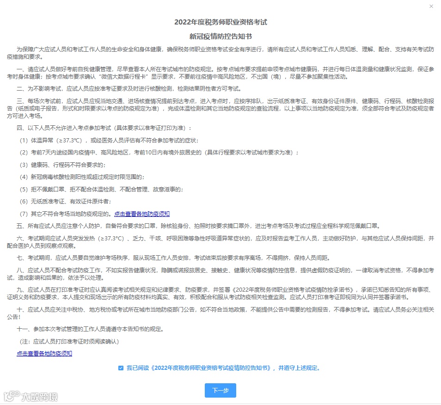This screenshot has width=441, height=405.
Task: Click paragraph 十、应试人员应关注中税协
Action: (220, 313)
